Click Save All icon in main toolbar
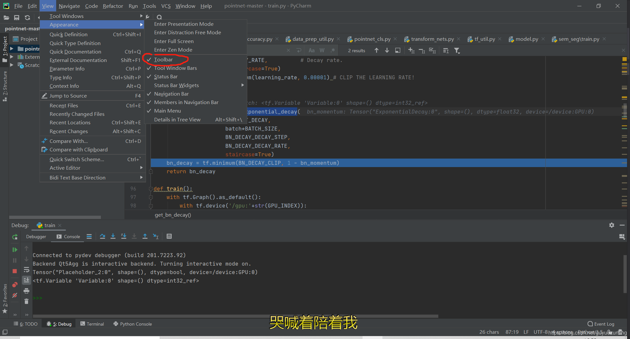 pos(17,18)
